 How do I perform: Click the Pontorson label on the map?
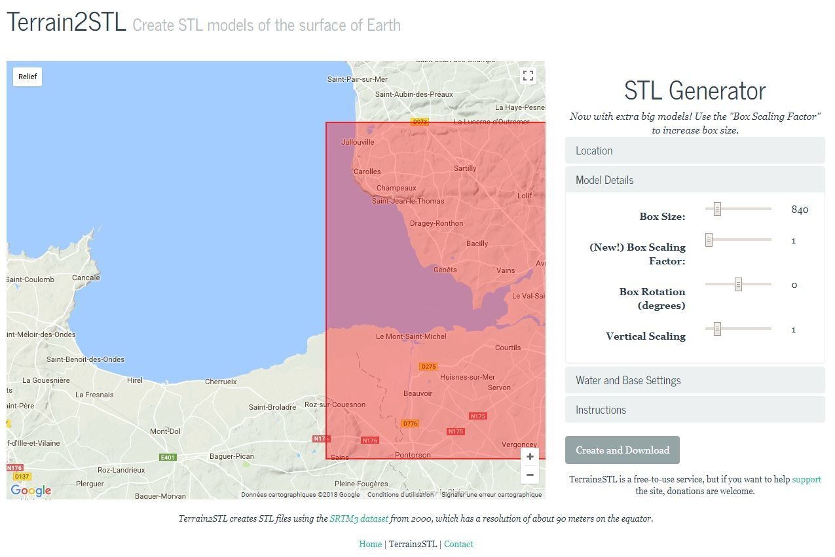[413, 455]
